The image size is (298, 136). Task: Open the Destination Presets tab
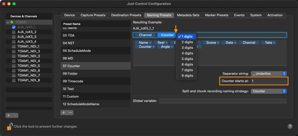click(x=126, y=15)
